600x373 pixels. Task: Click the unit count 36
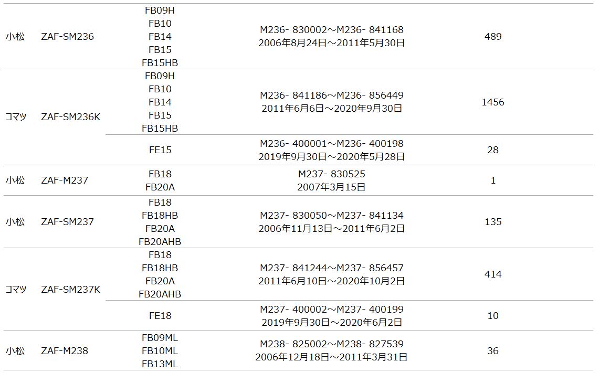[x=493, y=351]
